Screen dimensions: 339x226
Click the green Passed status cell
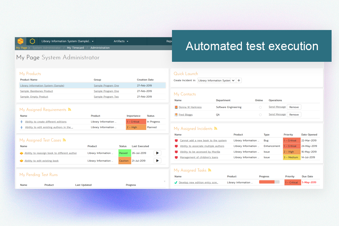pos(125,153)
